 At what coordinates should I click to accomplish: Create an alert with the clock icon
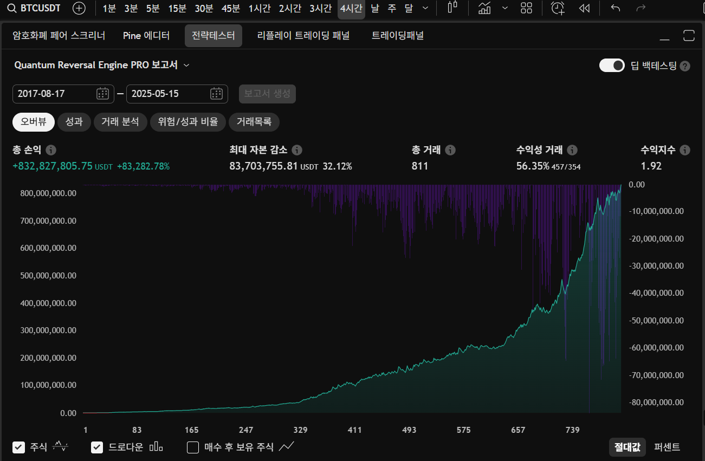coord(558,8)
